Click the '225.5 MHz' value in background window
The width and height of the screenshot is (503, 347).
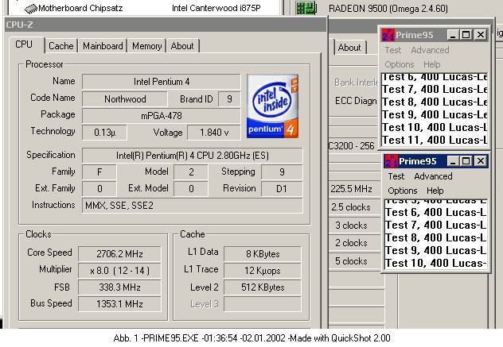(351, 189)
